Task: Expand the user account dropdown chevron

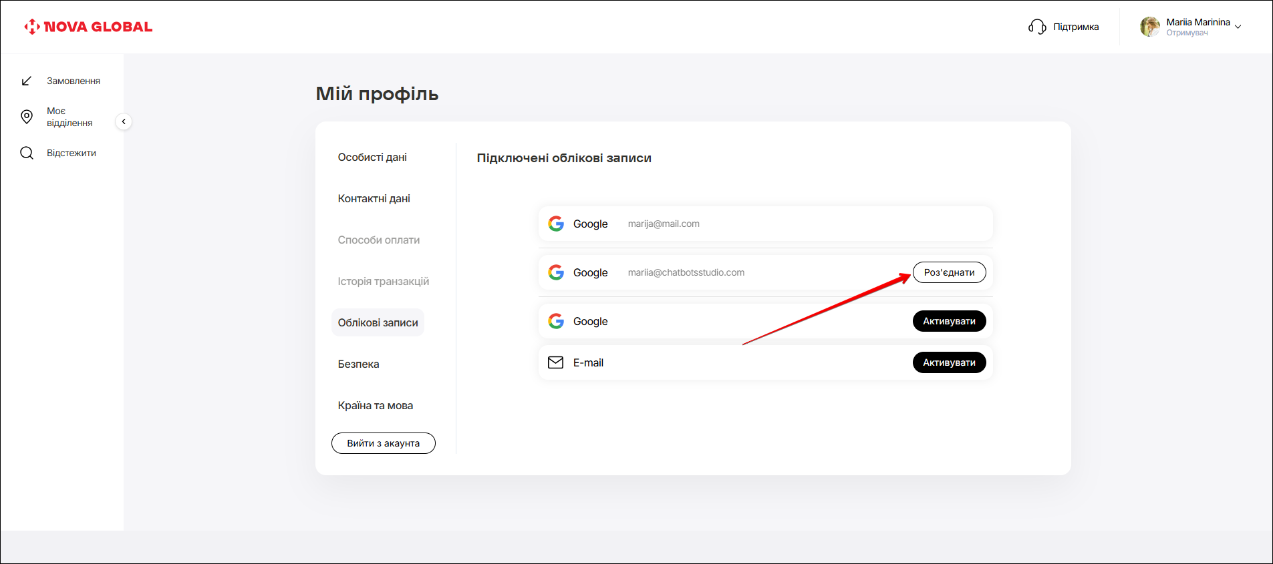Action: 1238,27
